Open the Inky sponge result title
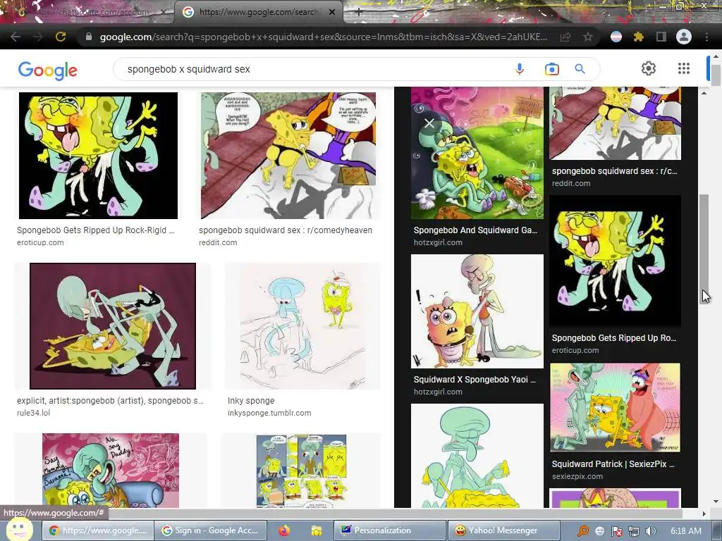Viewport: 722px width, 541px height. (x=251, y=401)
